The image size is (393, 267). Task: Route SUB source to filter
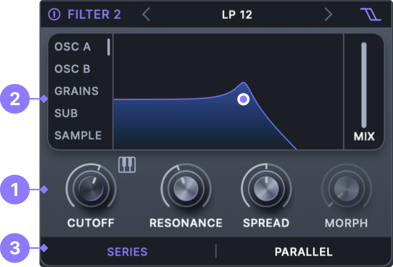click(66, 113)
